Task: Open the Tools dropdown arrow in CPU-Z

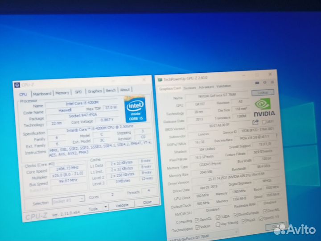Action: click(x=105, y=207)
